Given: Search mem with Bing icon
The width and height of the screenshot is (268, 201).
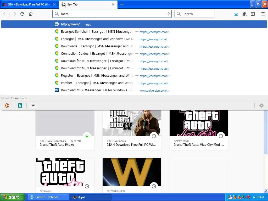Looking at the screenshot, I should pyautogui.click(x=20, y=105).
